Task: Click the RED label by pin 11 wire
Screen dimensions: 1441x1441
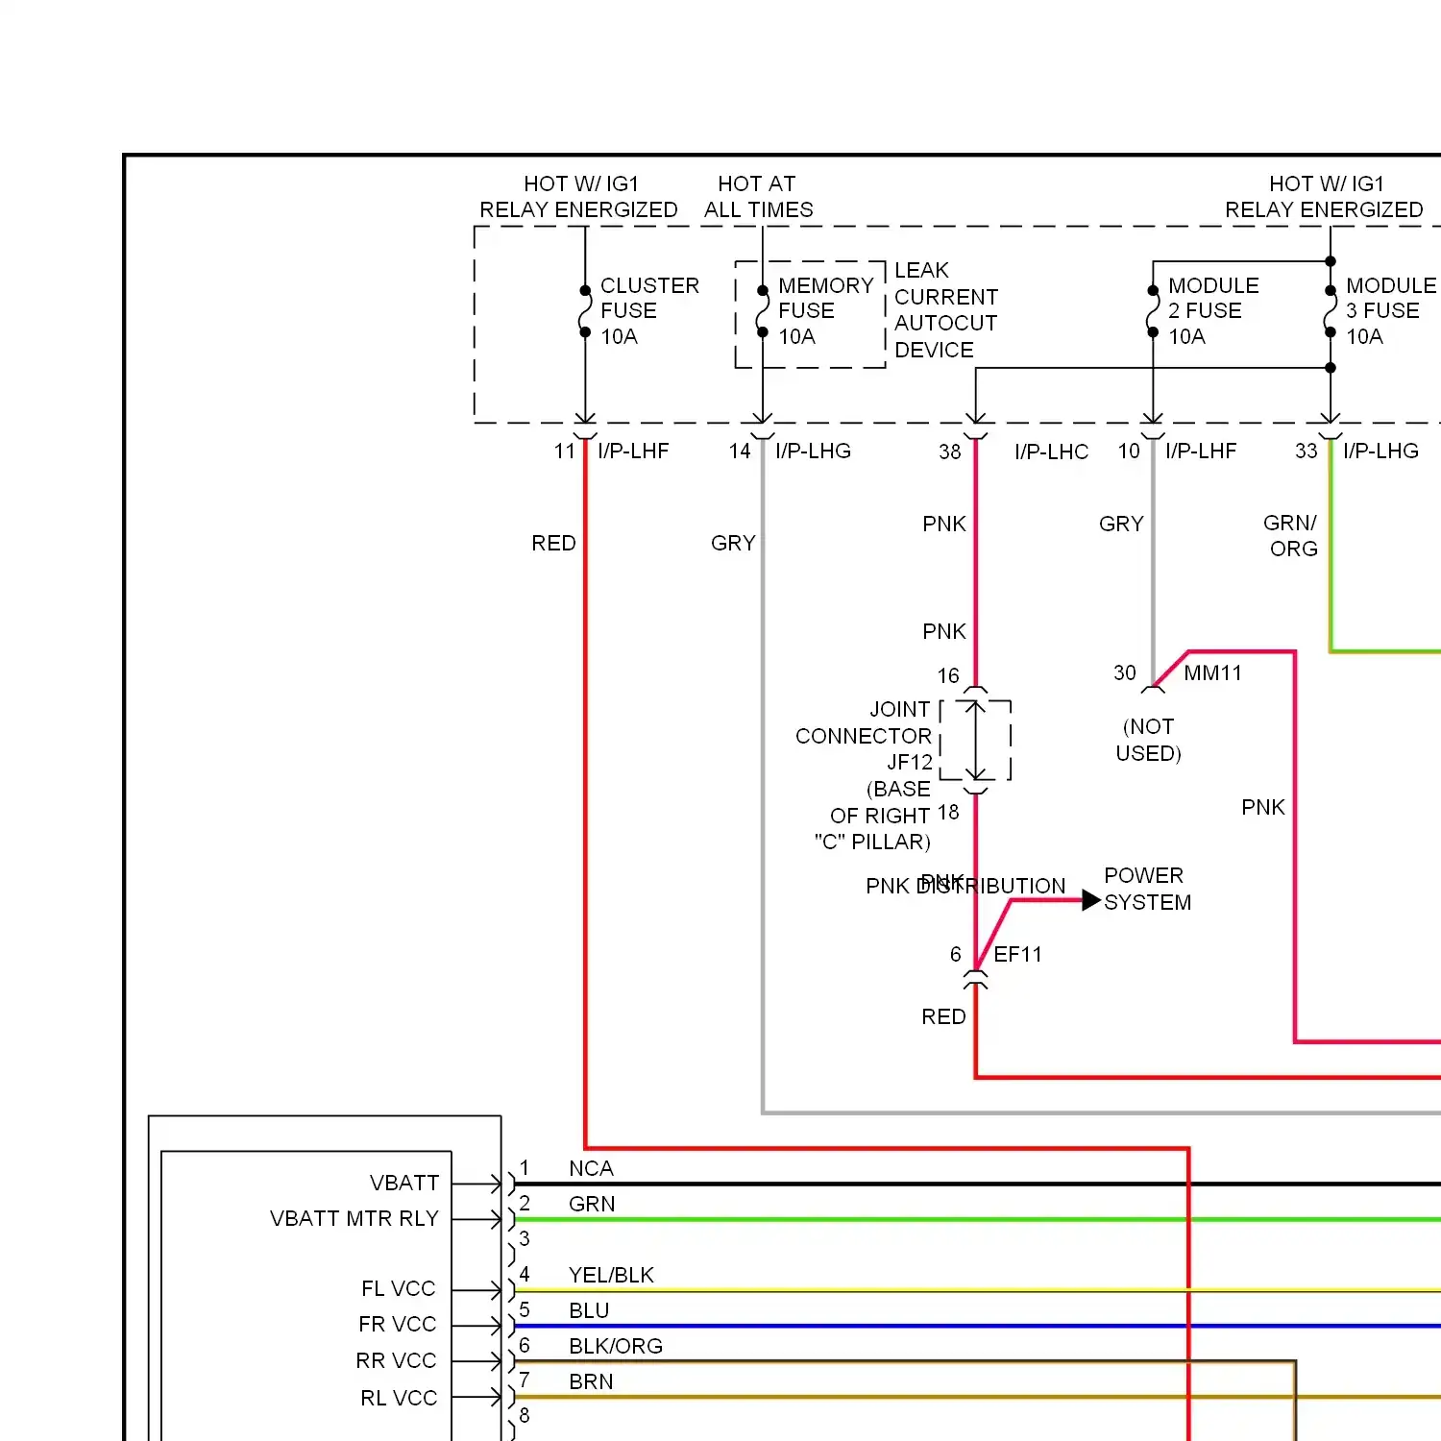Action: coord(553,544)
